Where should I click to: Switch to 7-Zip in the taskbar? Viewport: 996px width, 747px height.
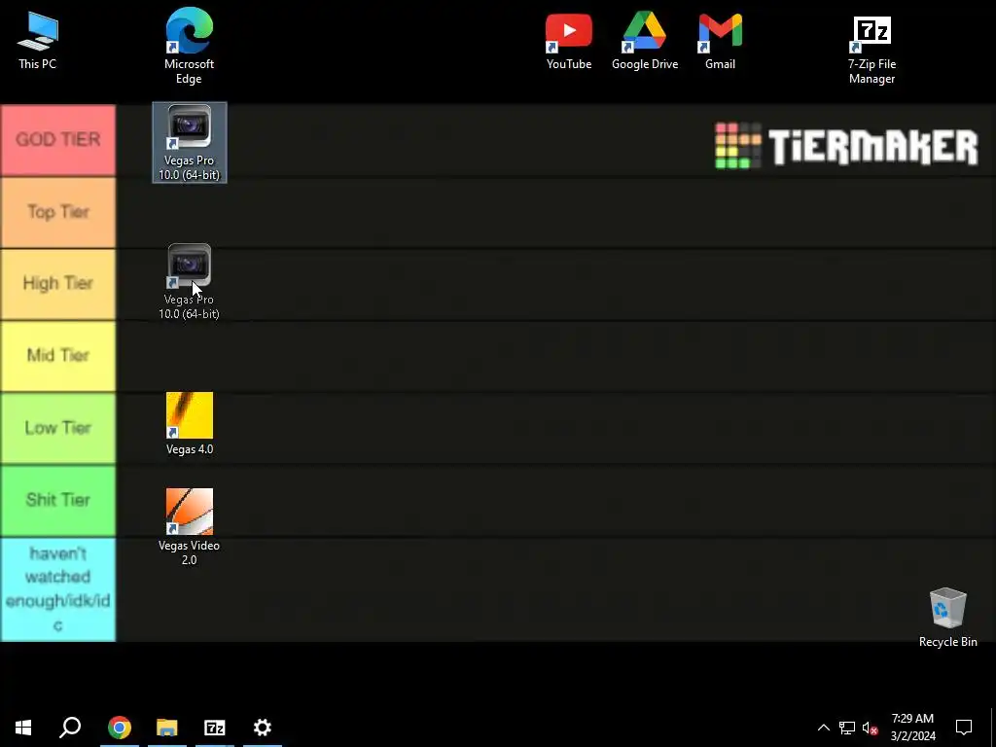coord(215,728)
